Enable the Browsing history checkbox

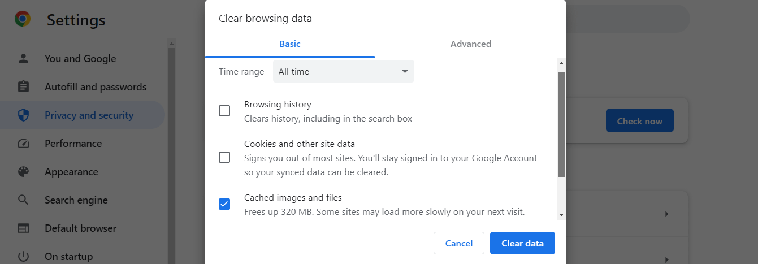coord(224,111)
